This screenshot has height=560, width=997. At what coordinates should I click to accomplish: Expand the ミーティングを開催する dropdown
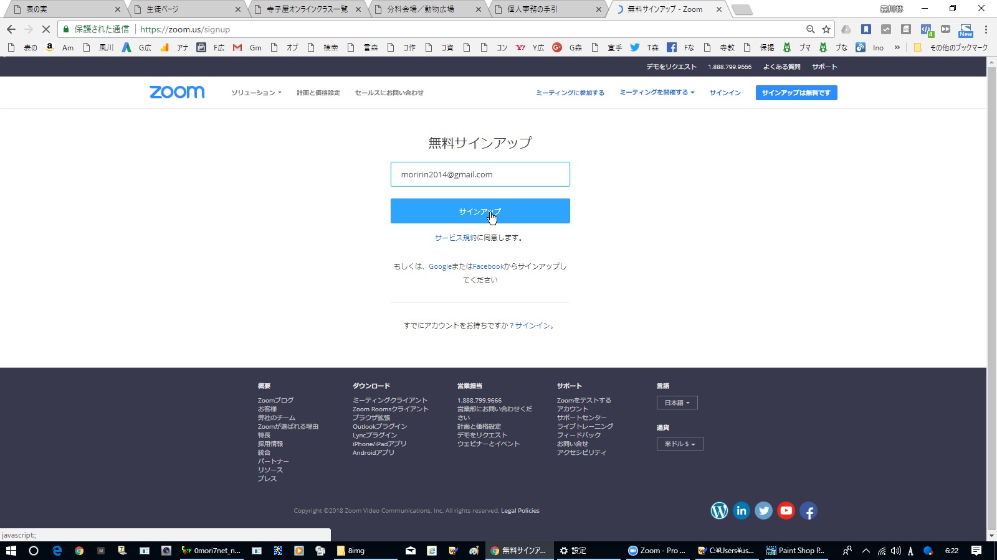(657, 92)
